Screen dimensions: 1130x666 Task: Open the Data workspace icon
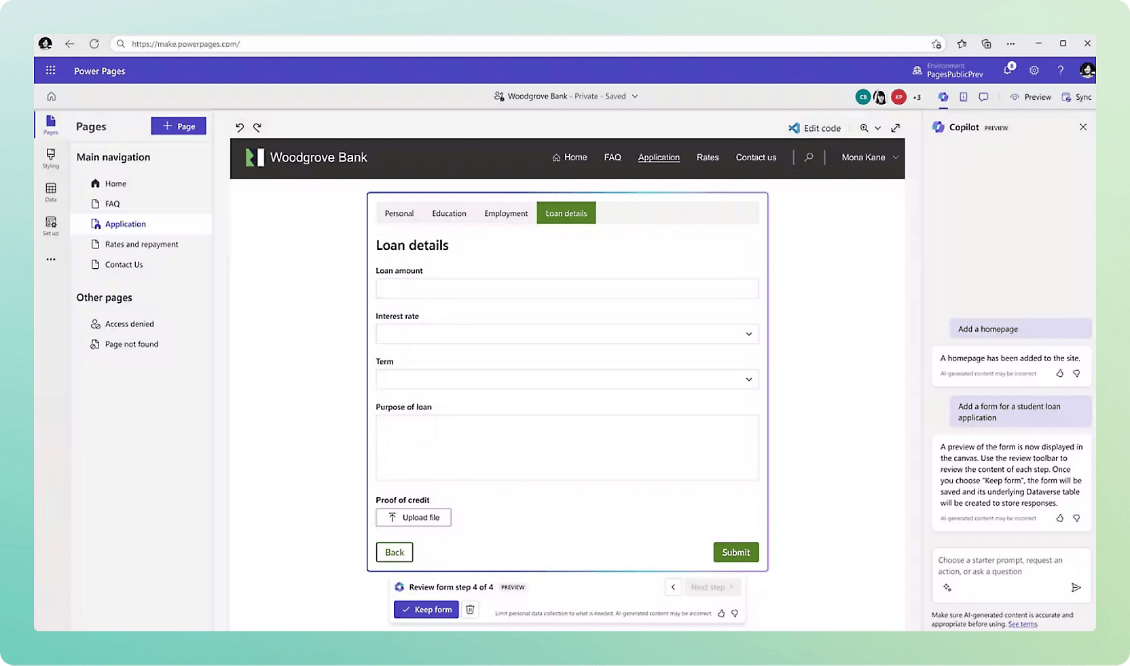51,191
